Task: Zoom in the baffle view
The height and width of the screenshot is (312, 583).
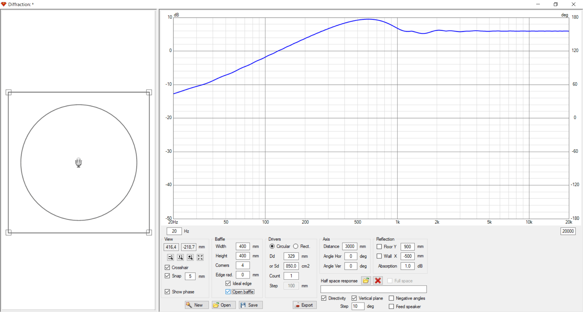Action: point(190,257)
